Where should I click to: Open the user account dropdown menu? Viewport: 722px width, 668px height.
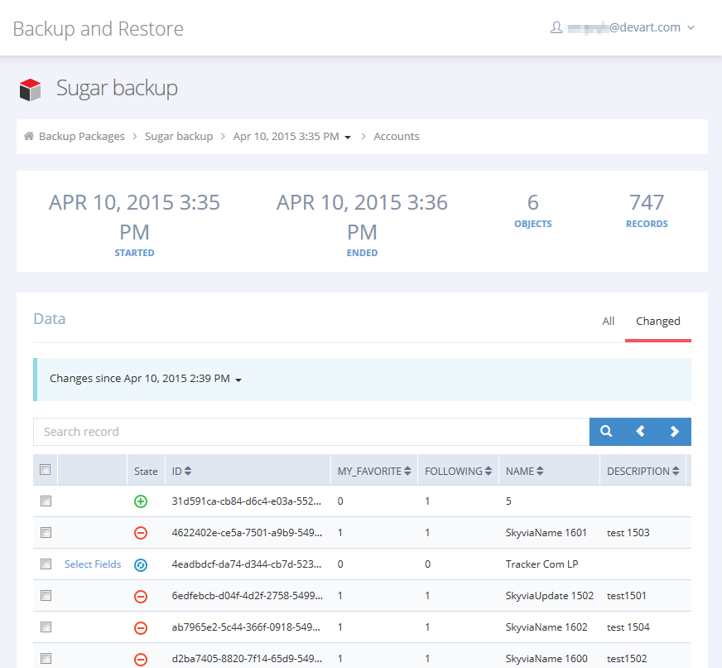(623, 27)
